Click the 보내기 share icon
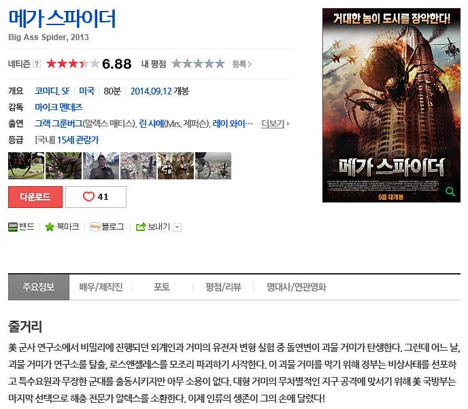Viewport: 468px width, 409px height. (x=141, y=227)
